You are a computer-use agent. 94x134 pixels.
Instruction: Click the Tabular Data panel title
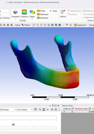click(67, 106)
